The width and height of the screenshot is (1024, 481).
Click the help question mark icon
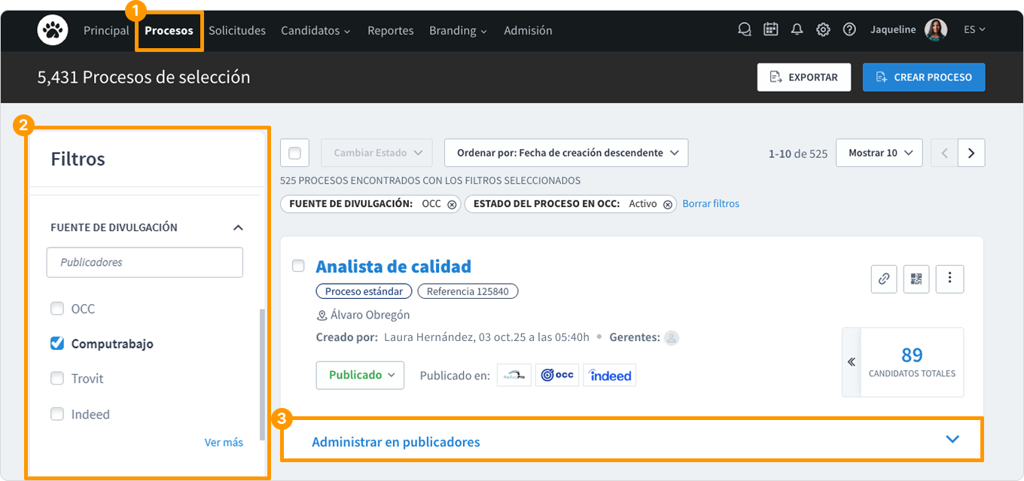point(849,30)
